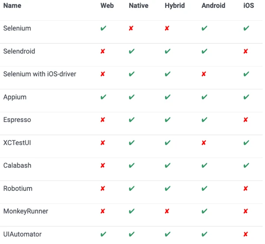This screenshot has height=244, width=265.
Task: Click the red cross for Espresso Web
Action: pyautogui.click(x=103, y=120)
